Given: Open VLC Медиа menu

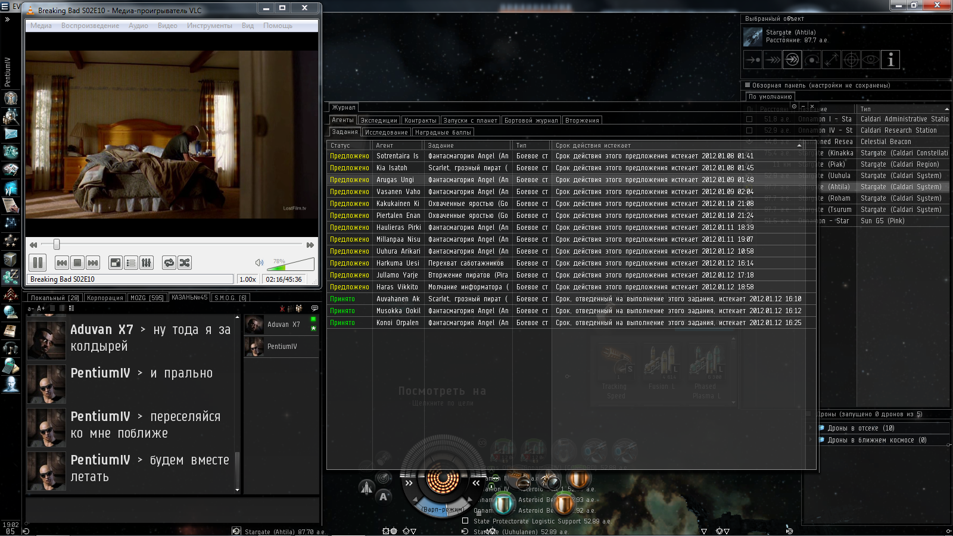Looking at the screenshot, I should point(41,26).
